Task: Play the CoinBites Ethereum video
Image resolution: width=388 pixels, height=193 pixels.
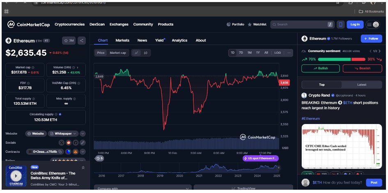Action: [16, 176]
